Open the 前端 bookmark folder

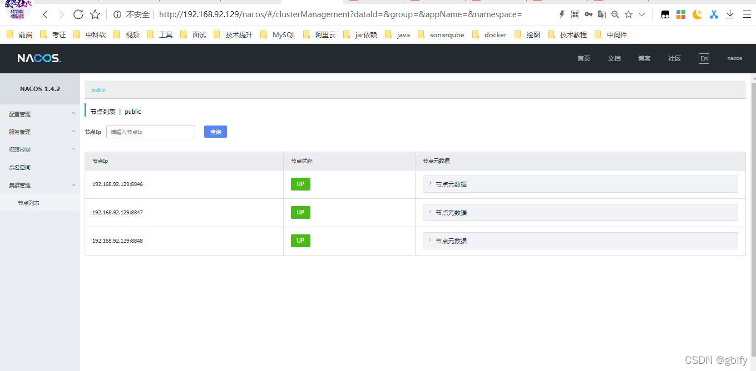click(x=19, y=34)
